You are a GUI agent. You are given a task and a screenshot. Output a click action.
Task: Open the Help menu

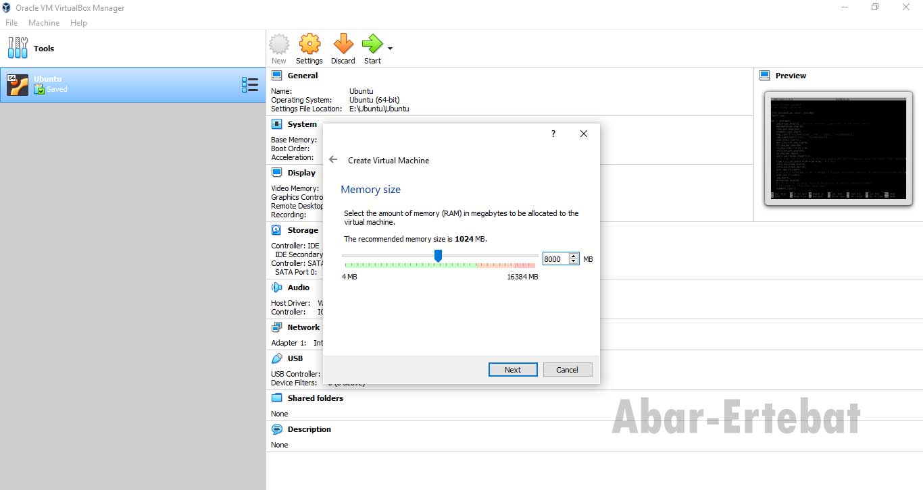[x=78, y=23]
